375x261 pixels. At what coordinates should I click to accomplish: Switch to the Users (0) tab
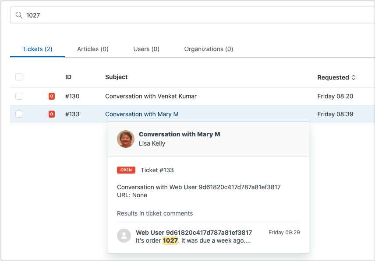click(146, 49)
